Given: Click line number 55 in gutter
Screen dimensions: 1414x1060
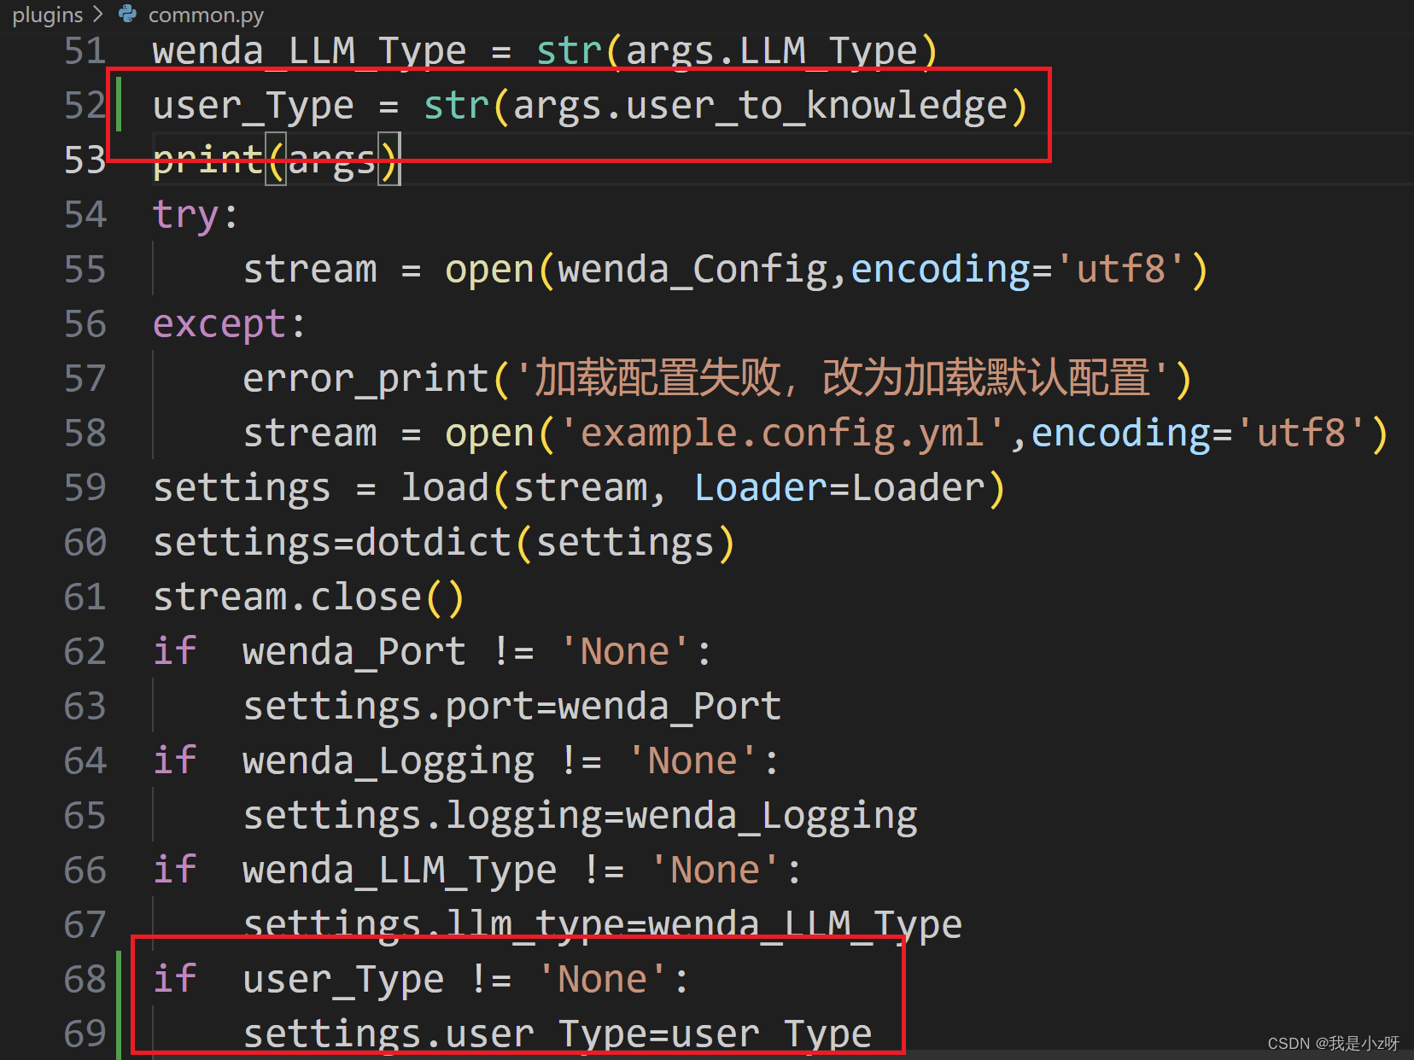Looking at the screenshot, I should coord(85,270).
